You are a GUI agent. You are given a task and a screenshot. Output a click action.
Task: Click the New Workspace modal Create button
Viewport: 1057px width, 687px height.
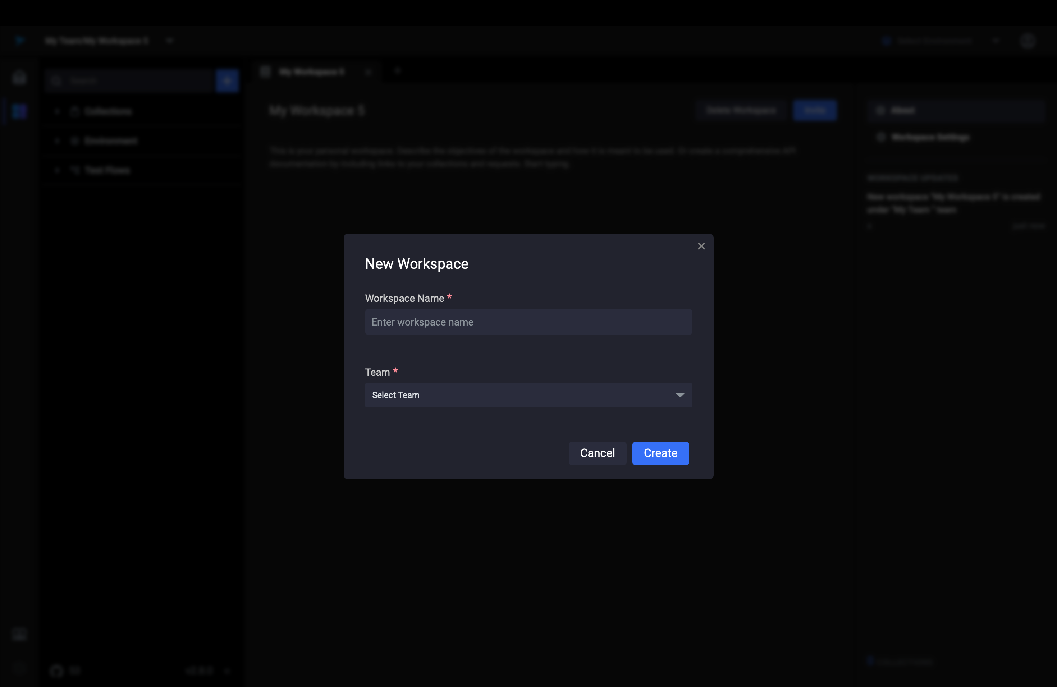pos(660,453)
